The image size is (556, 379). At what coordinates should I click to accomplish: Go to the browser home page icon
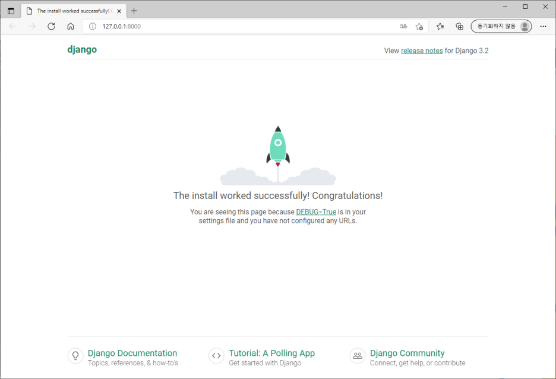71,26
